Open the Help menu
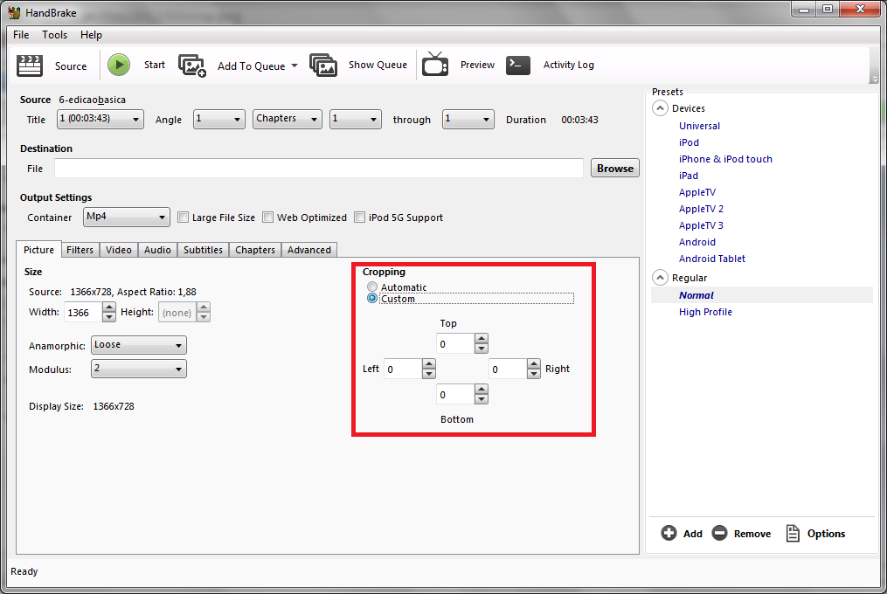This screenshot has height=594, width=887. point(91,35)
